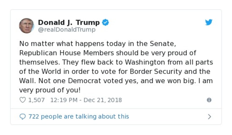
Task: Click 'very proud of you!' closing line
Action: click(50, 90)
